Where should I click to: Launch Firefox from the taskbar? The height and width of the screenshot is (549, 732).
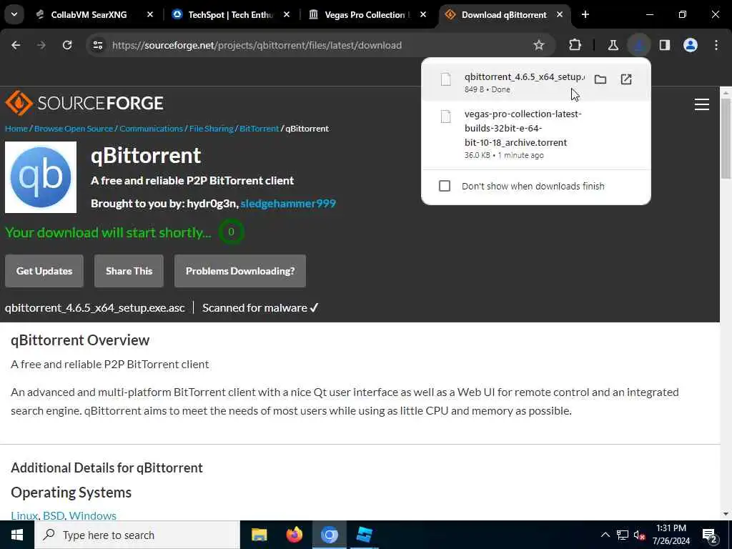tap(294, 535)
